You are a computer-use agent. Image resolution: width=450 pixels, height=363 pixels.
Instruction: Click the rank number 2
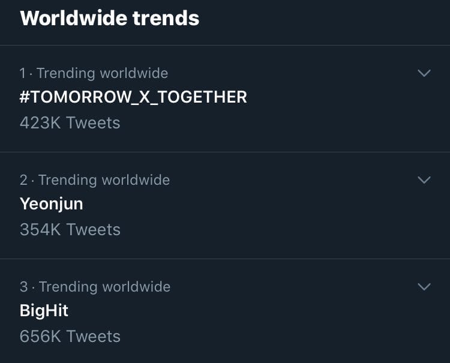pos(23,180)
